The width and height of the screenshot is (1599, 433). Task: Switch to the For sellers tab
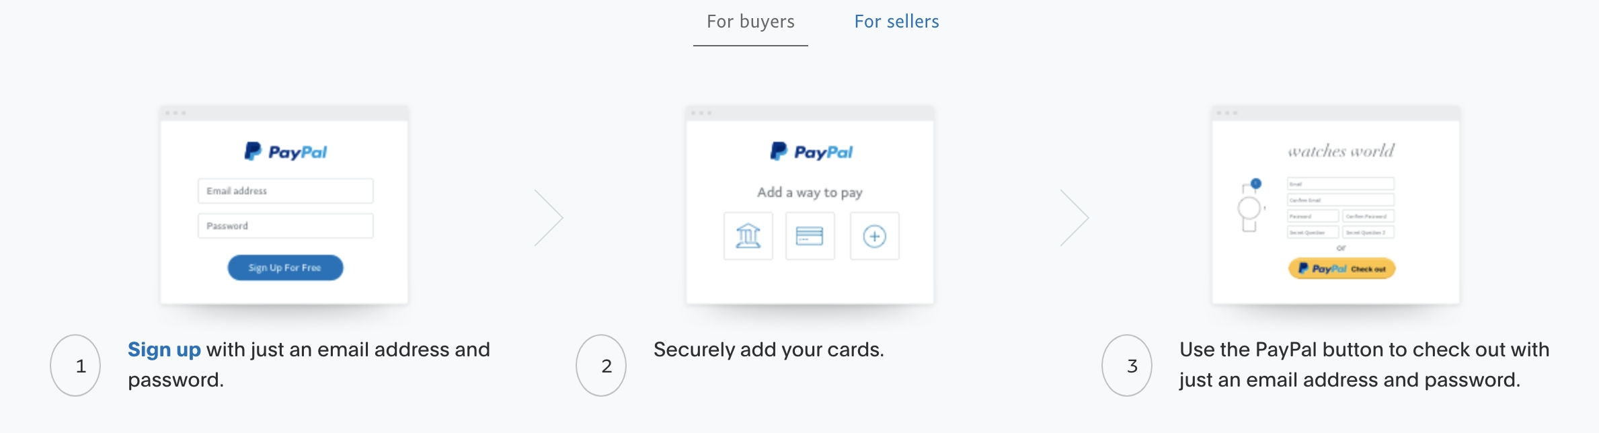click(x=896, y=21)
